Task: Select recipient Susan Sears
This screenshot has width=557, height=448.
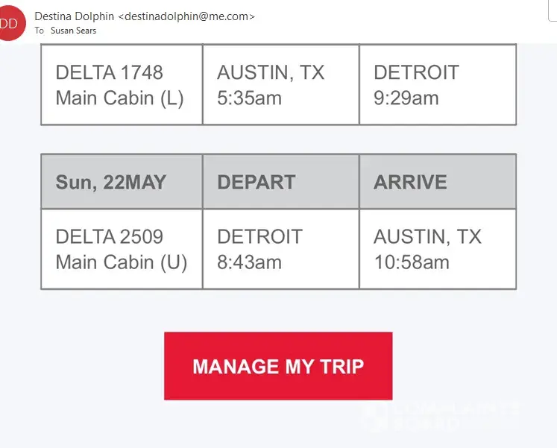Action: click(73, 31)
